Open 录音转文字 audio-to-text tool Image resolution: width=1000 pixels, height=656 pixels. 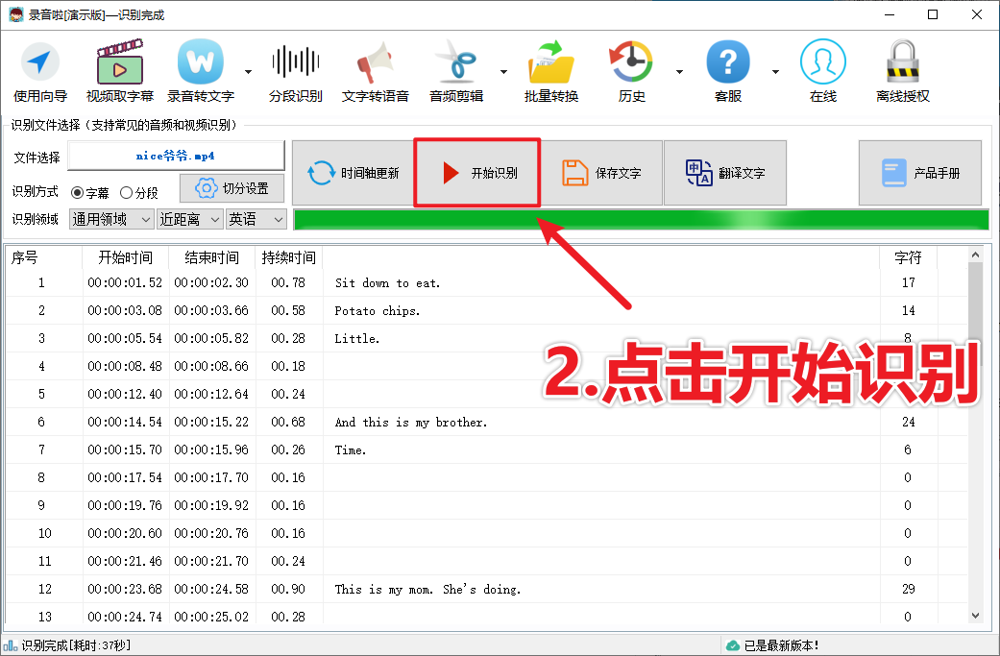coord(201,71)
